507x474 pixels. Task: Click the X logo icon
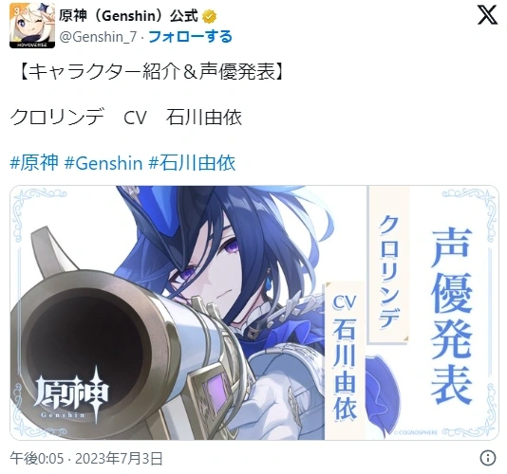tap(487, 15)
